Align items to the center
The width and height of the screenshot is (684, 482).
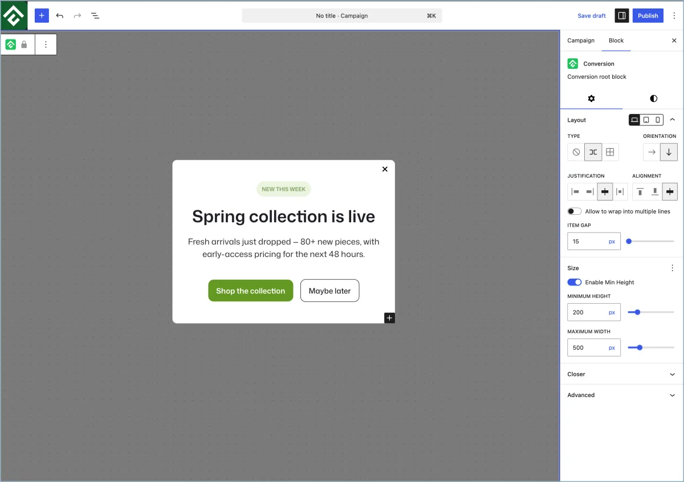pos(670,192)
